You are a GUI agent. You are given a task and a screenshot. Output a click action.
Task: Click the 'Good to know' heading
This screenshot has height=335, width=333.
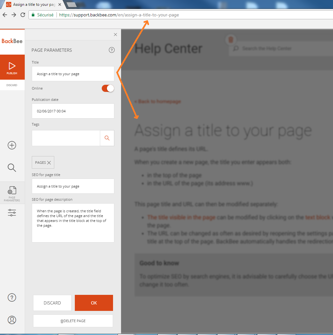pos(159,263)
